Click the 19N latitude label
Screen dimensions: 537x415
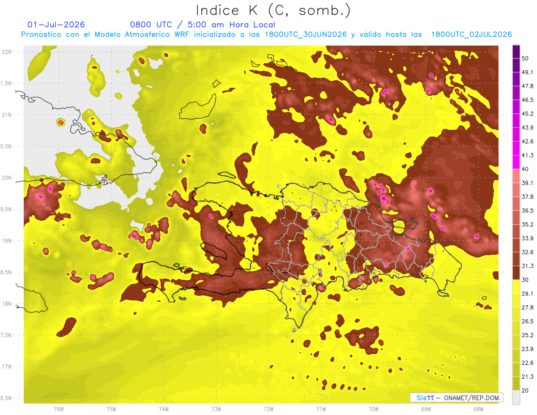coord(7,240)
